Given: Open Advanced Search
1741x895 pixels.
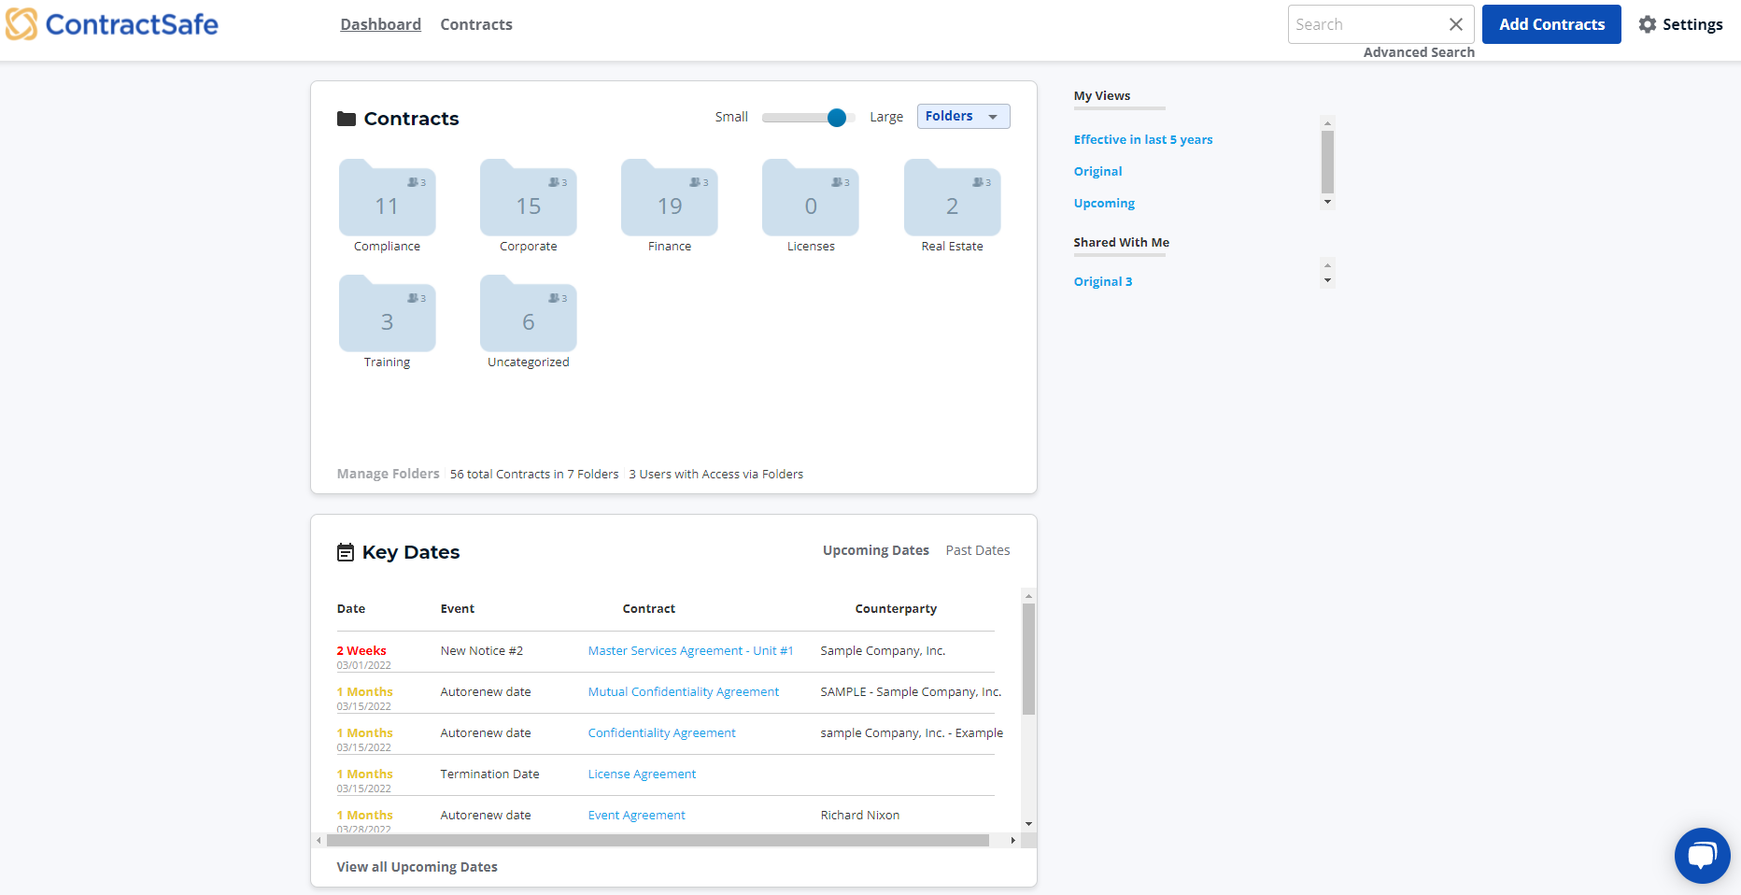Looking at the screenshot, I should (1419, 52).
